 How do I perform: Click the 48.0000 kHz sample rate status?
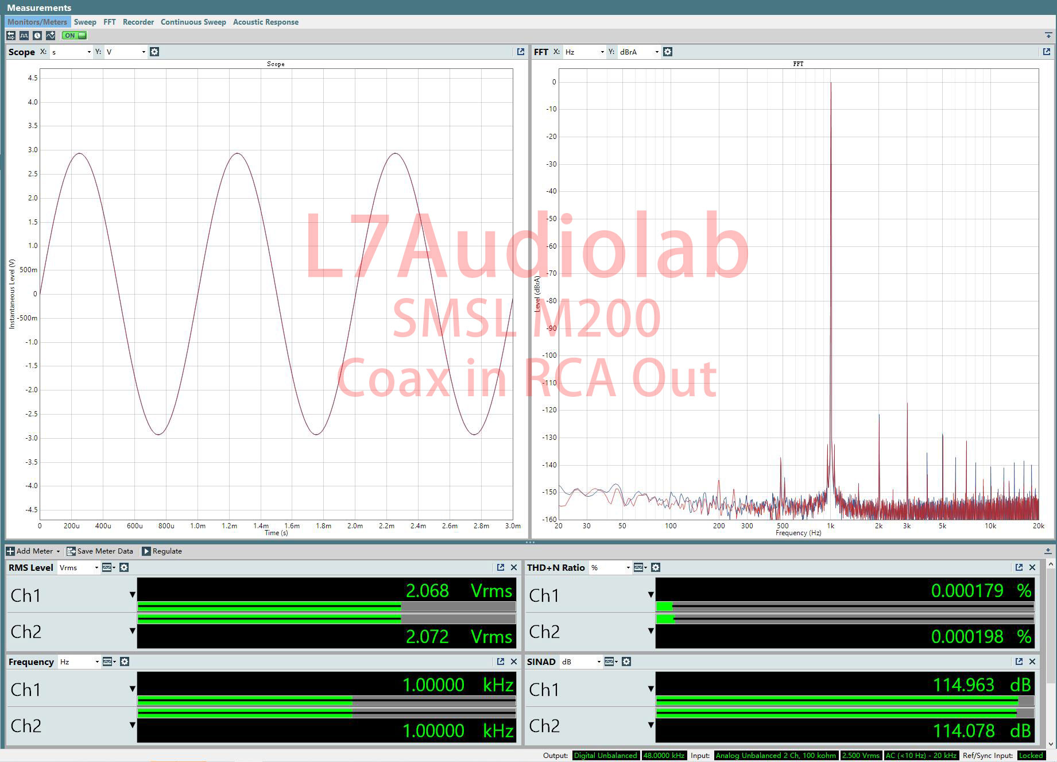pyautogui.click(x=664, y=756)
